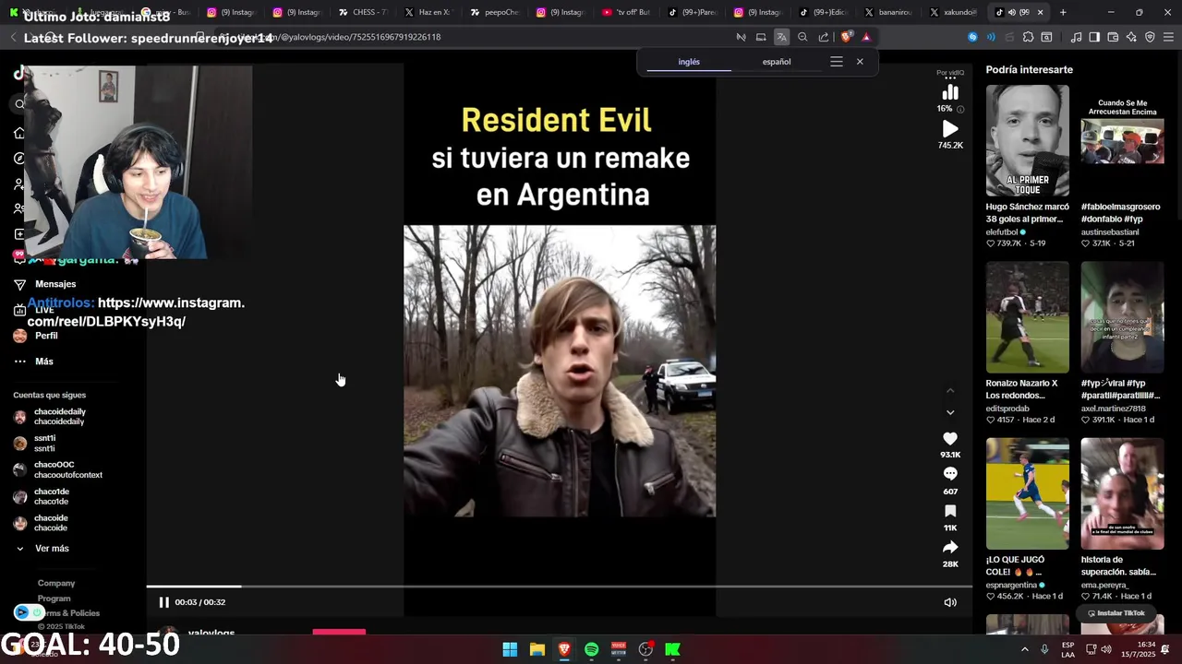Open the Kick app icon on taskbar
The image size is (1182, 664).
coord(672,649)
